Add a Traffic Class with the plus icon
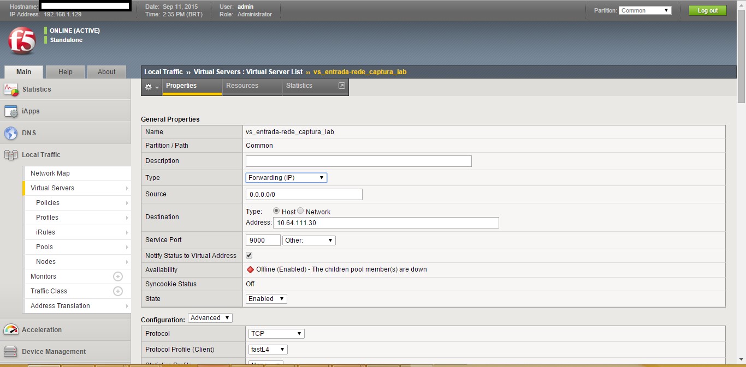This screenshot has height=367, width=746. coord(117,291)
